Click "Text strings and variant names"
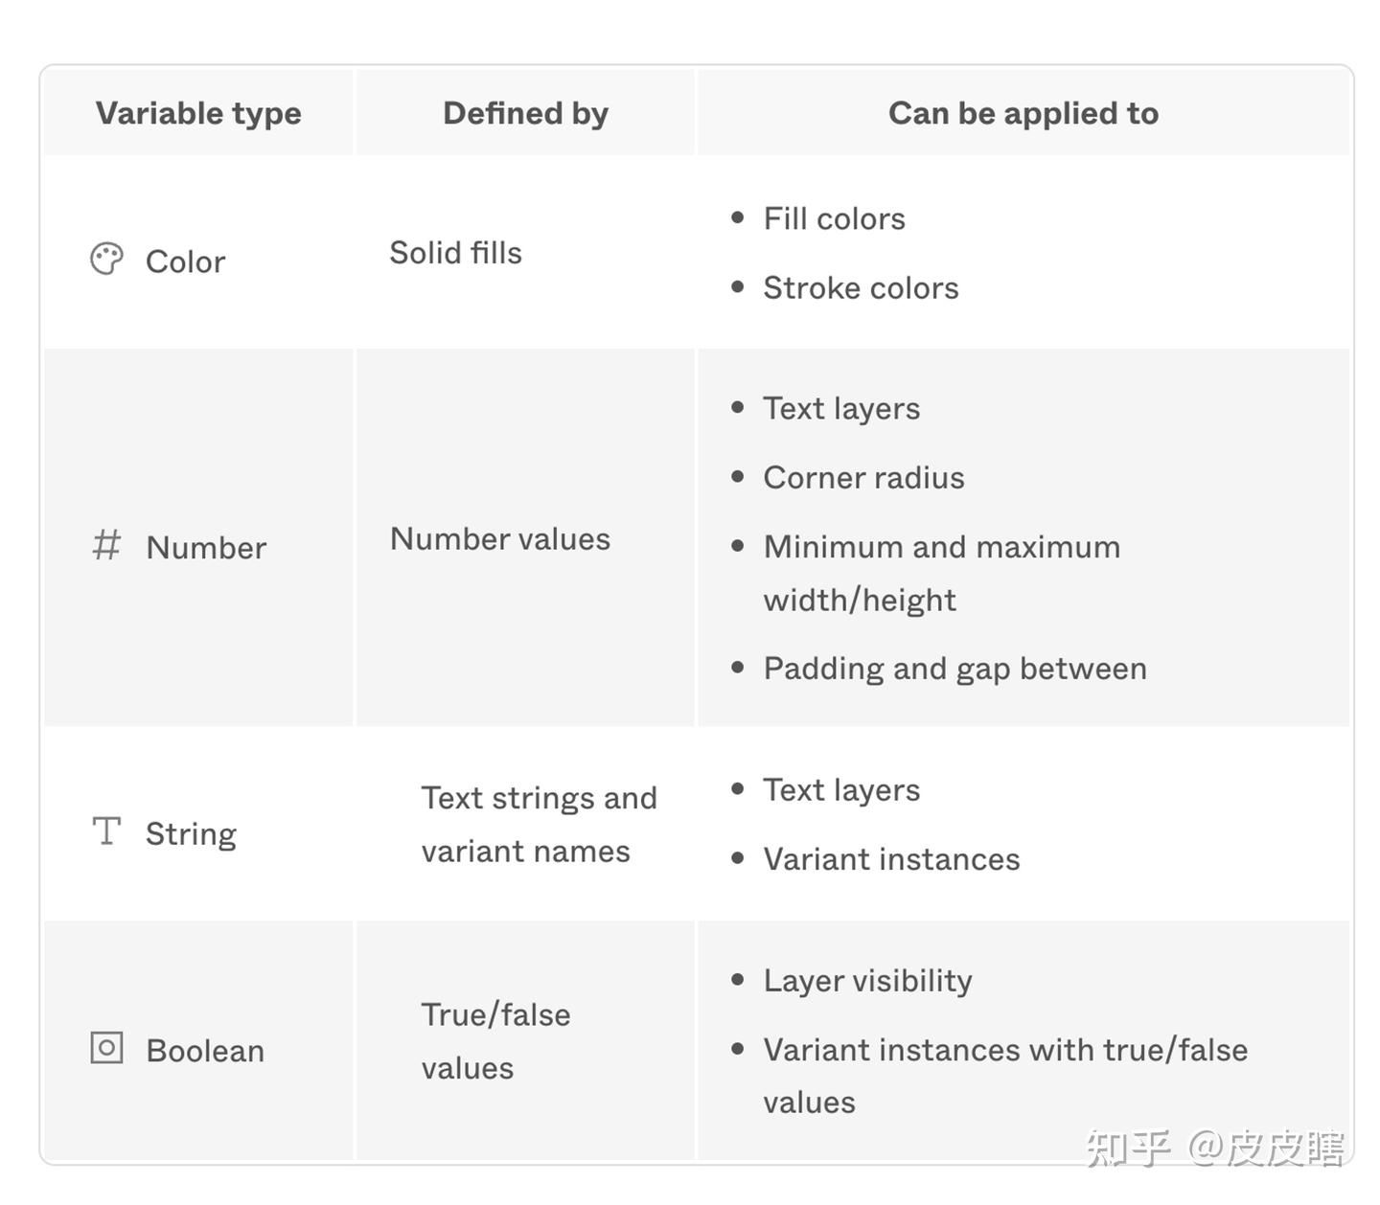The image size is (1380, 1205). click(539, 824)
